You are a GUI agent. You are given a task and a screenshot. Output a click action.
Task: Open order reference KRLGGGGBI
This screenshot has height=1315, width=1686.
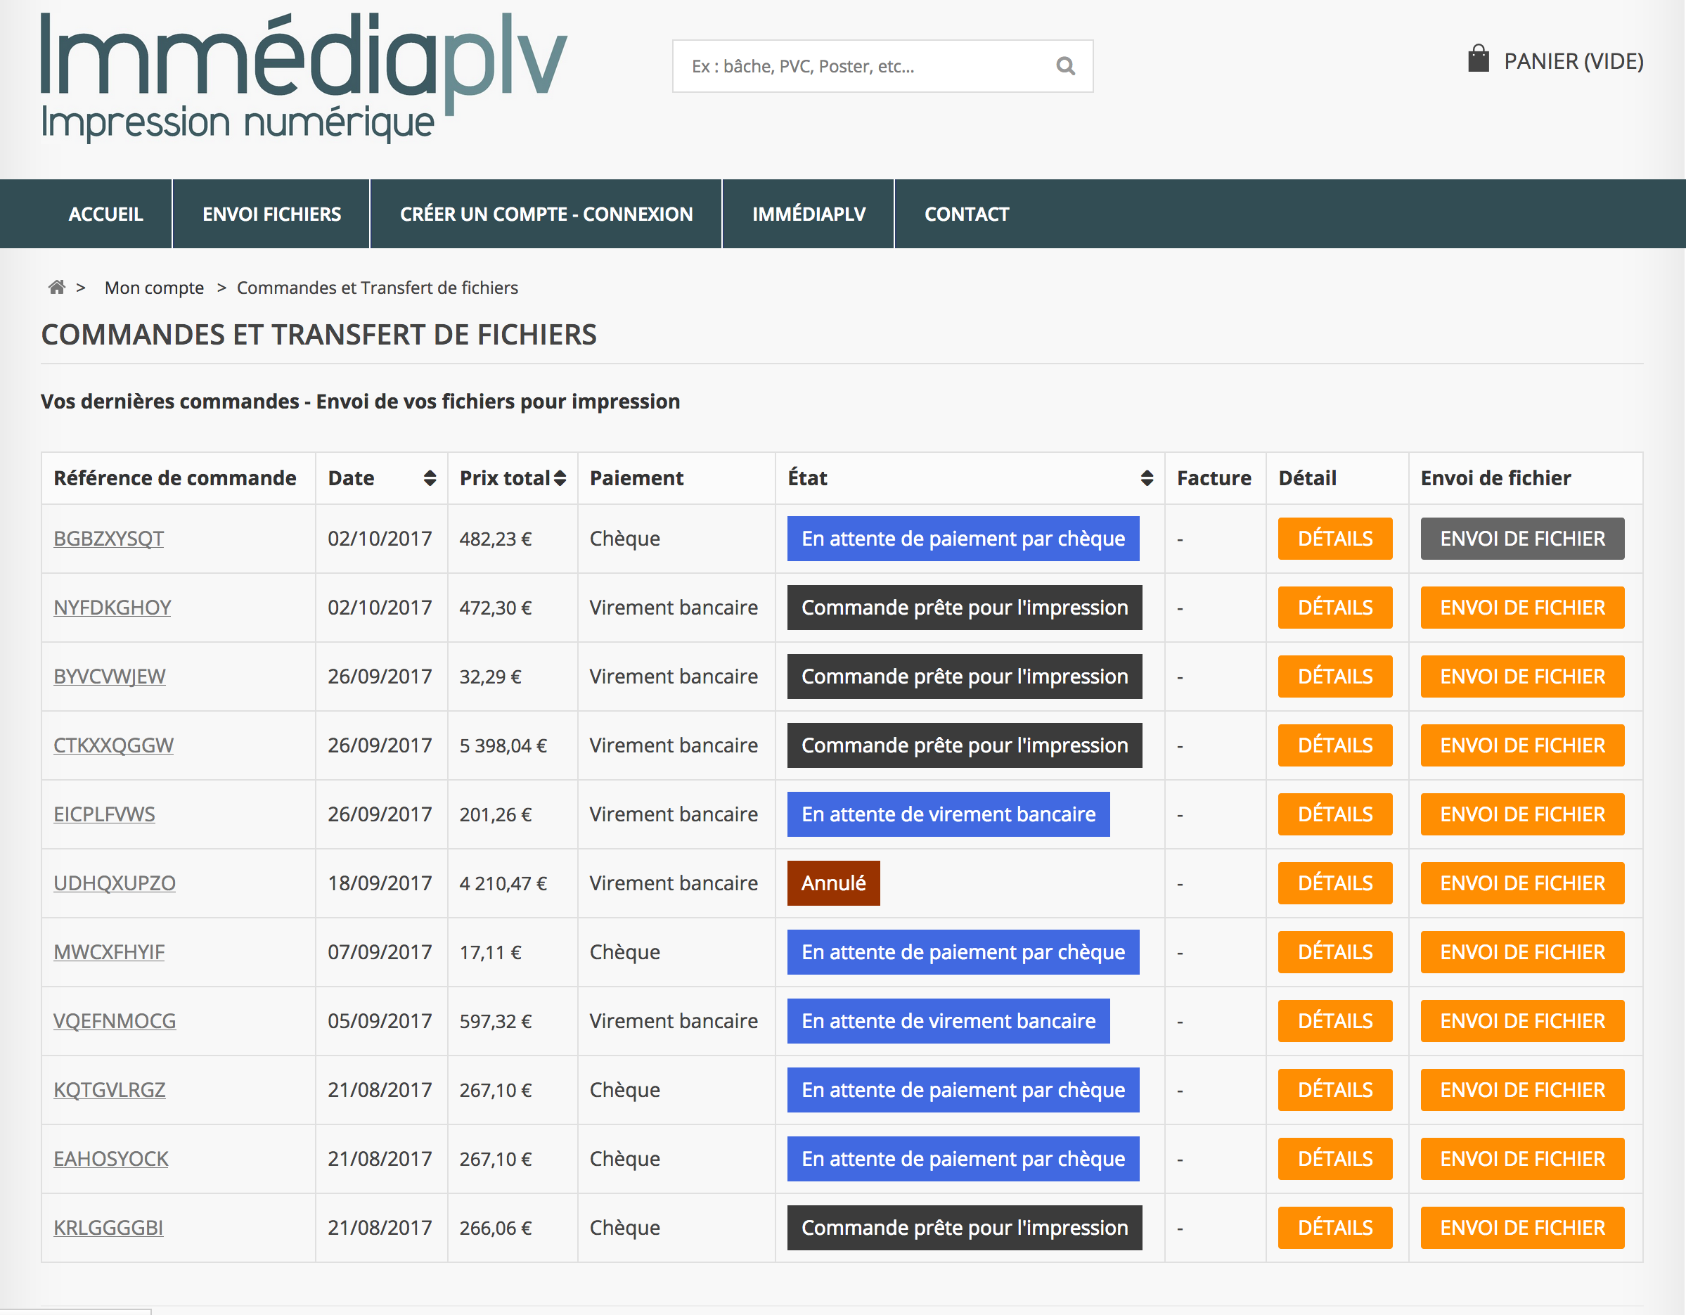(x=108, y=1228)
